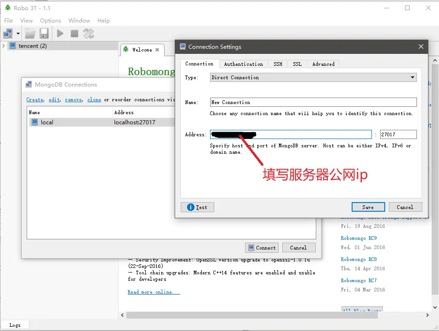Click the Open file folder icon
This screenshot has height=331, width=439.
tap(30, 34)
